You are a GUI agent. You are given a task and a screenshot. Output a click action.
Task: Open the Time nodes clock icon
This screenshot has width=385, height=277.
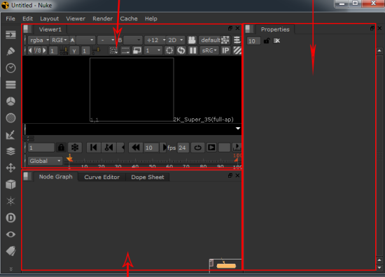(x=10, y=68)
